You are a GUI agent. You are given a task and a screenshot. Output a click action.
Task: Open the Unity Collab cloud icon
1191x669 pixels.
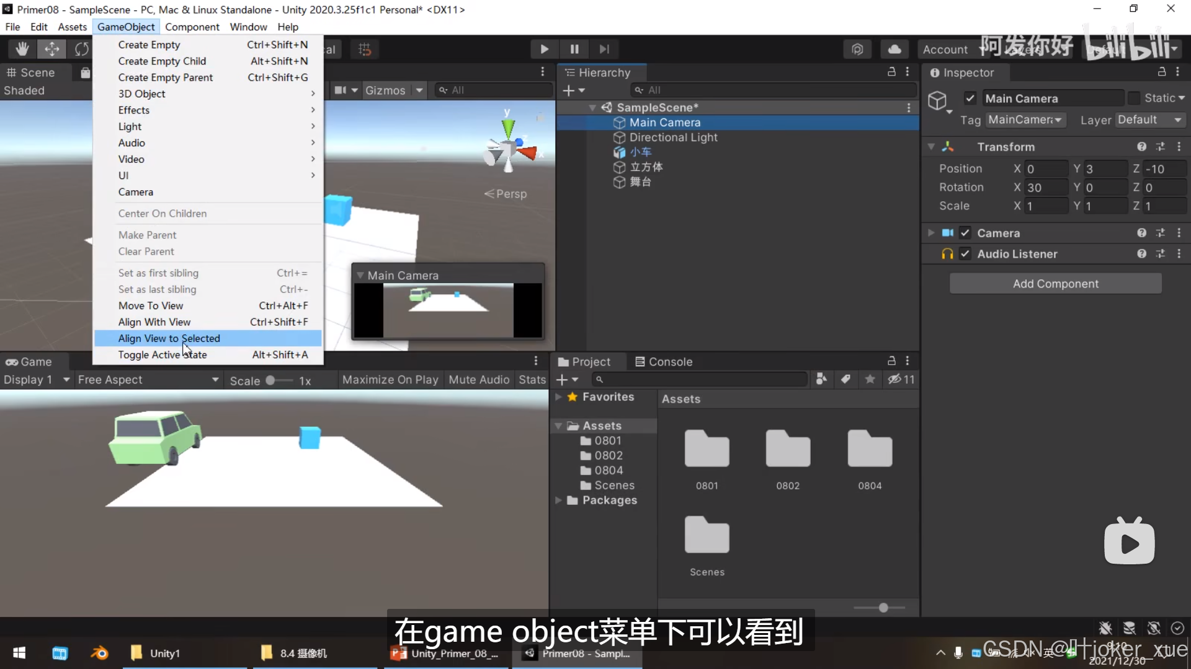click(894, 49)
